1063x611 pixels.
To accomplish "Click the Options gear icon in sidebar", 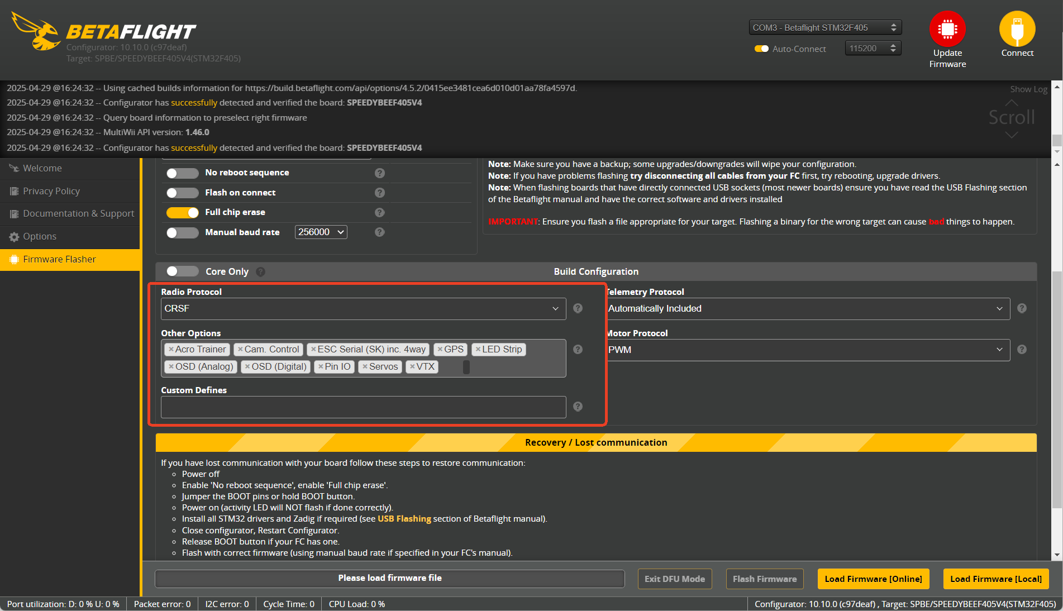I will pos(14,237).
